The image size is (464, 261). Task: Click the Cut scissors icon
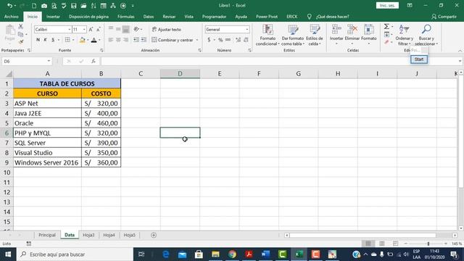click(x=21, y=27)
